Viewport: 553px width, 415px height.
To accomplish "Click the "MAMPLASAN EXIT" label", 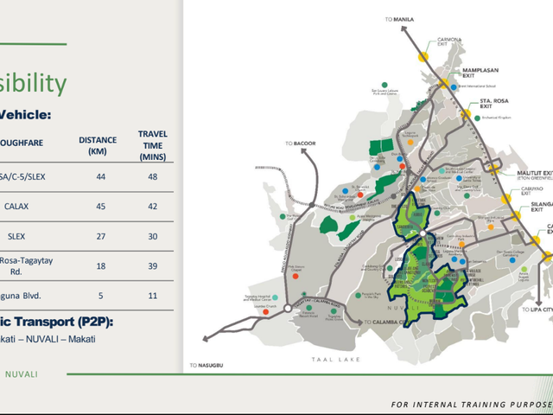I will pos(480,73).
